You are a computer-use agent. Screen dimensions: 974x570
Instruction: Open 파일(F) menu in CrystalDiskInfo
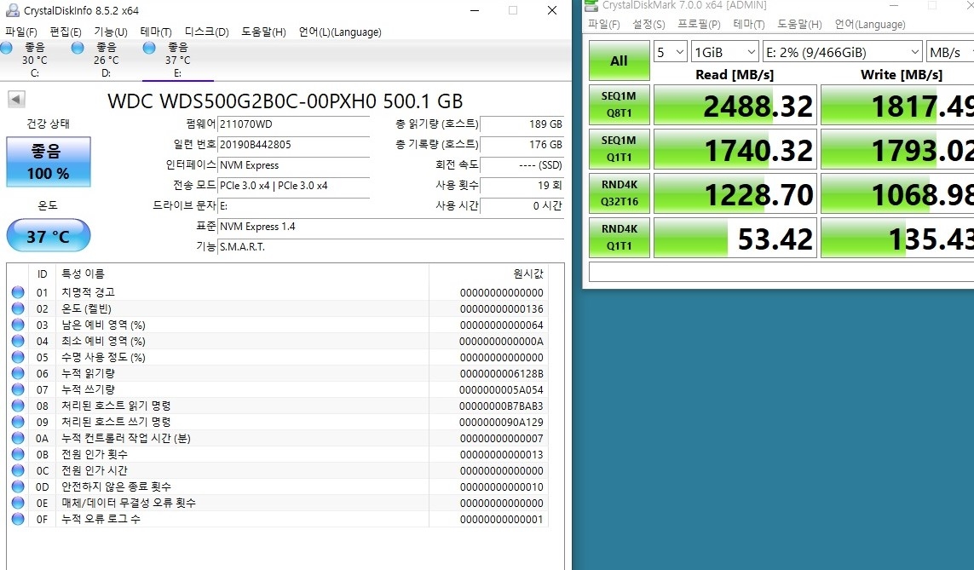pos(21,32)
